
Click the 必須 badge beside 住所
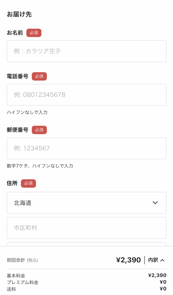[28, 183]
